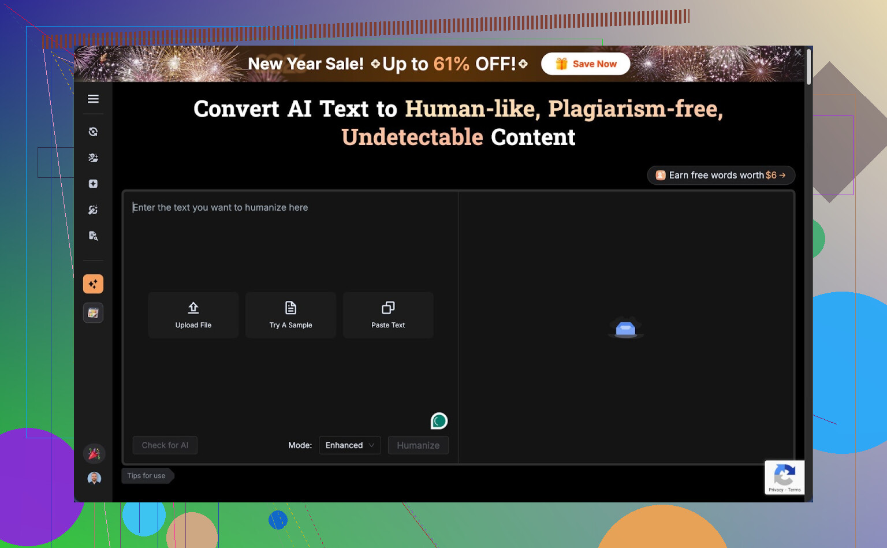Click the party popper icon in the sidebar
The image size is (887, 548).
click(94, 454)
